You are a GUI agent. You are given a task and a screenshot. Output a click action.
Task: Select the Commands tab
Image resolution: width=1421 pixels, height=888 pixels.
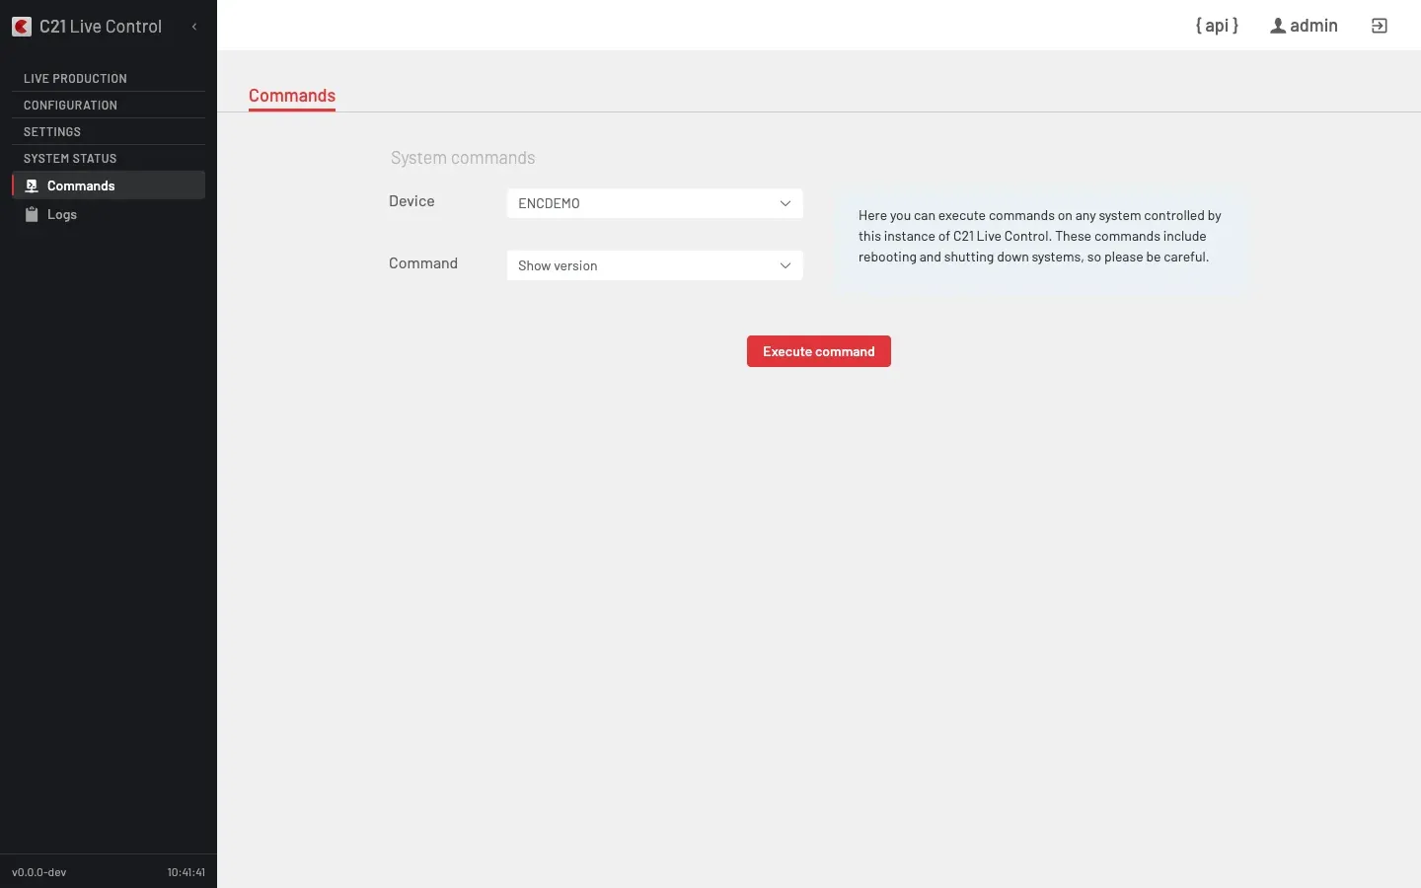tap(292, 96)
